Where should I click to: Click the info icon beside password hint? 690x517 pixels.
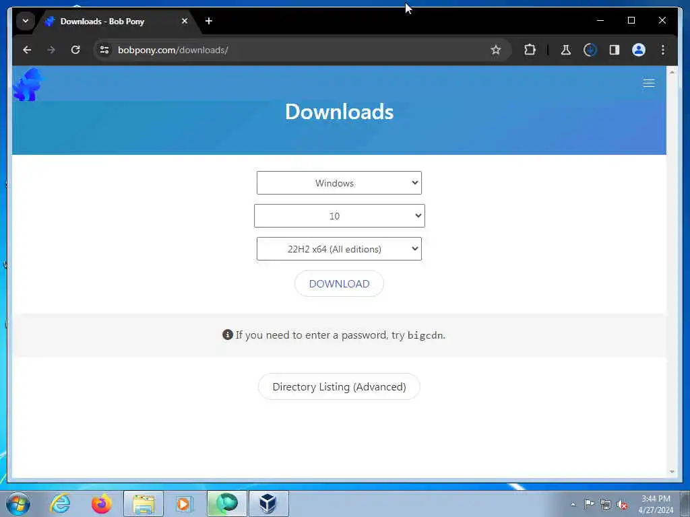228,335
